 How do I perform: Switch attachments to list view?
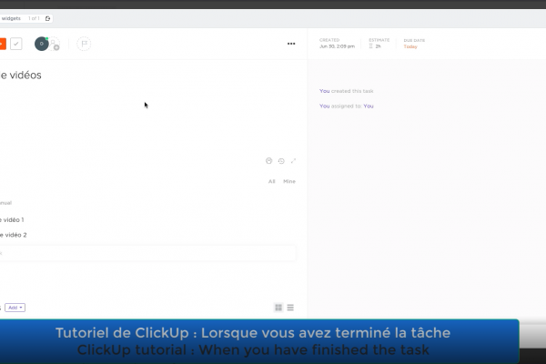coord(290,308)
